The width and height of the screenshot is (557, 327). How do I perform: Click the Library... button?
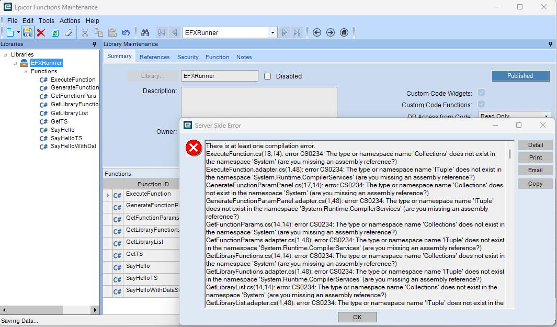pyautogui.click(x=153, y=76)
